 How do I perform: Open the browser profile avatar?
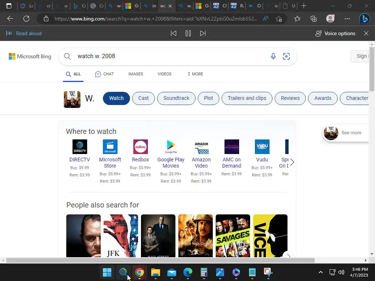330,19
